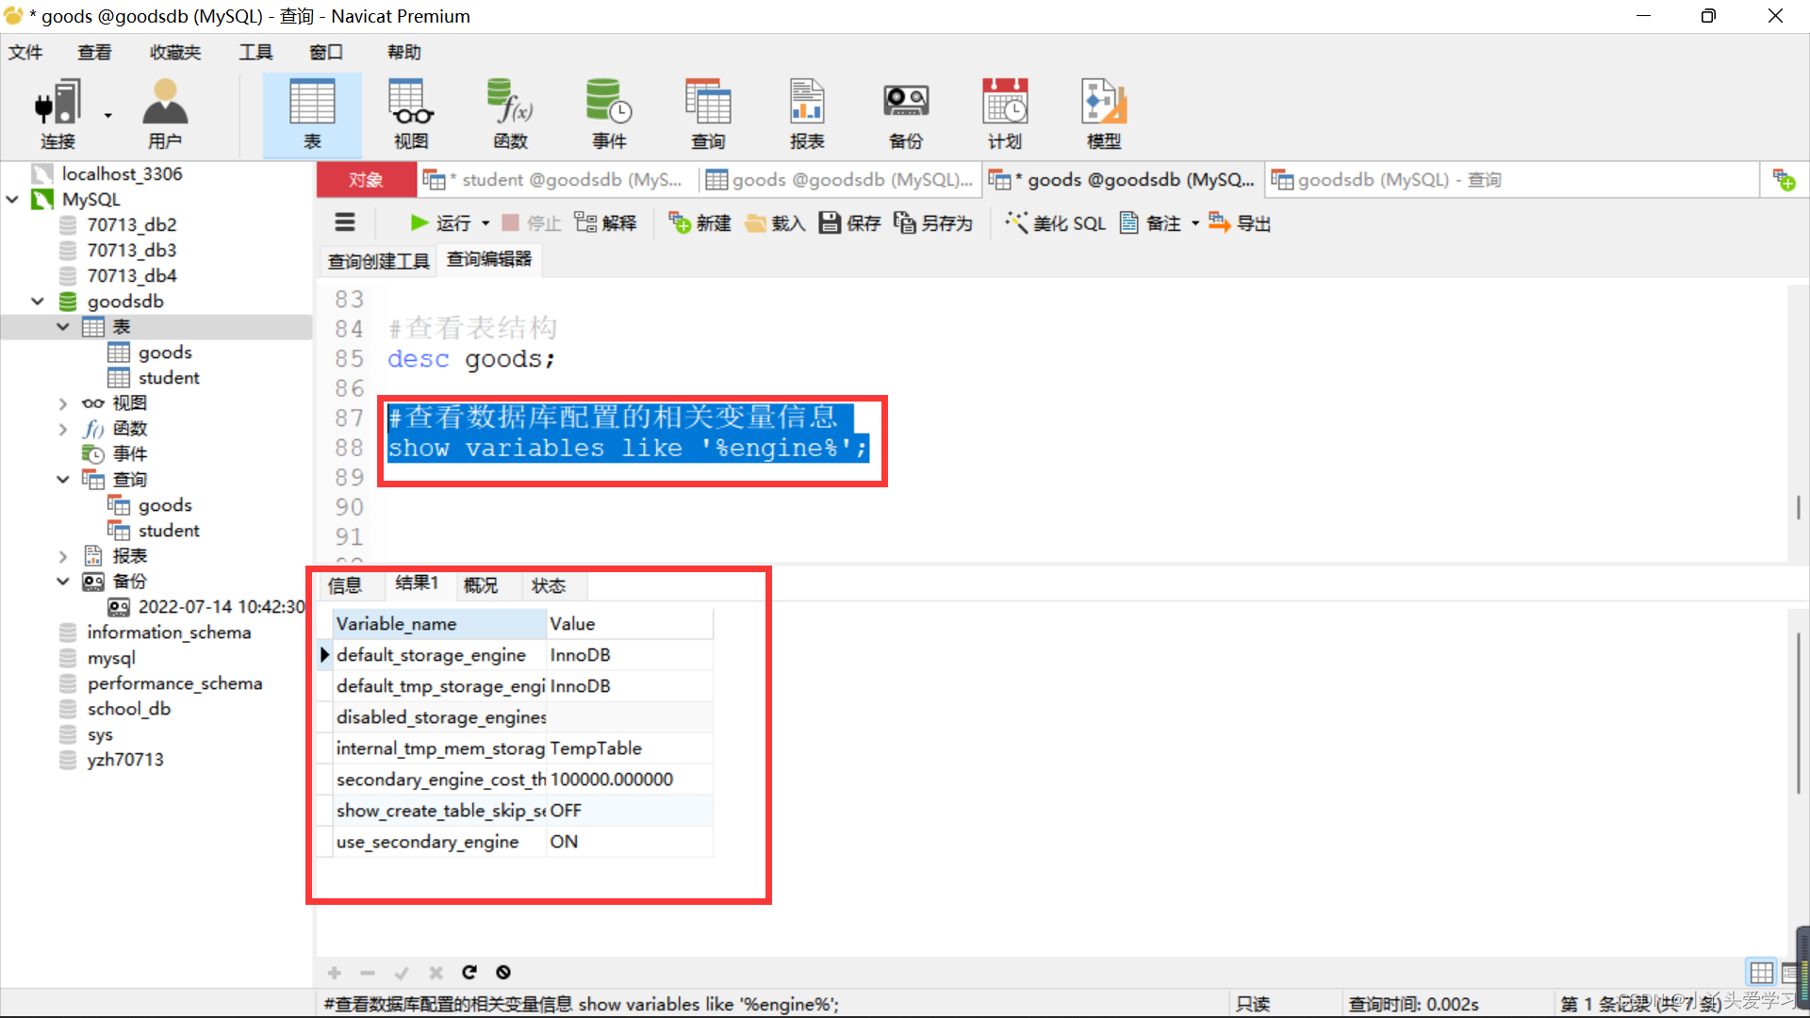Switch to the 查询编辑器 tab

(x=489, y=259)
